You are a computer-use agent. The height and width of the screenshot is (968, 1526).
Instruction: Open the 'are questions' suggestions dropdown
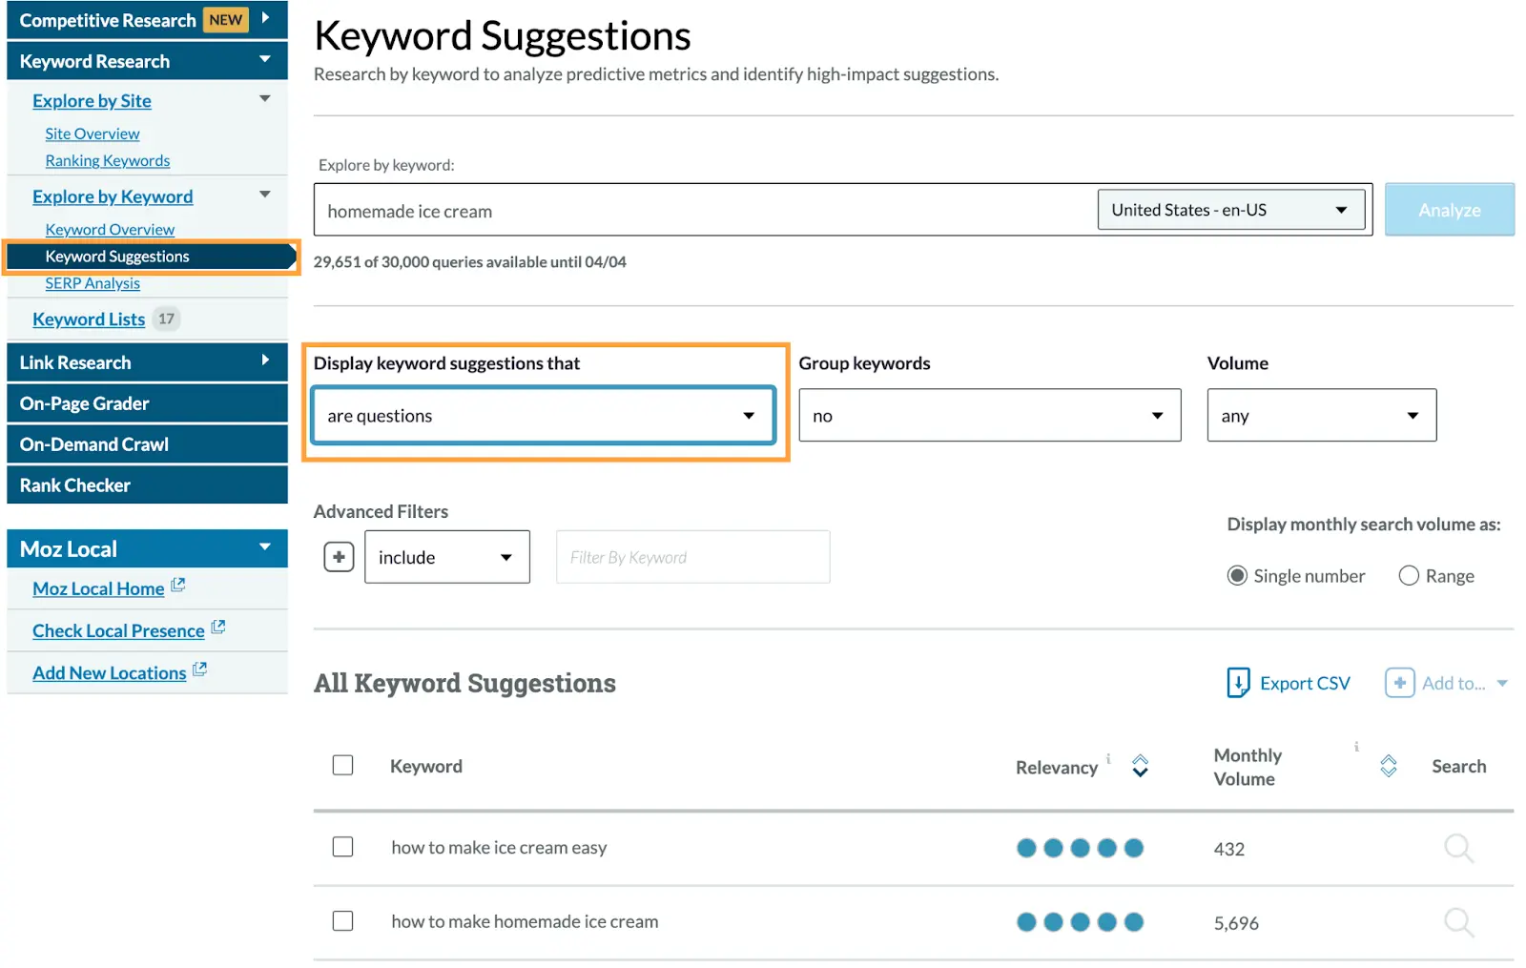543,416
